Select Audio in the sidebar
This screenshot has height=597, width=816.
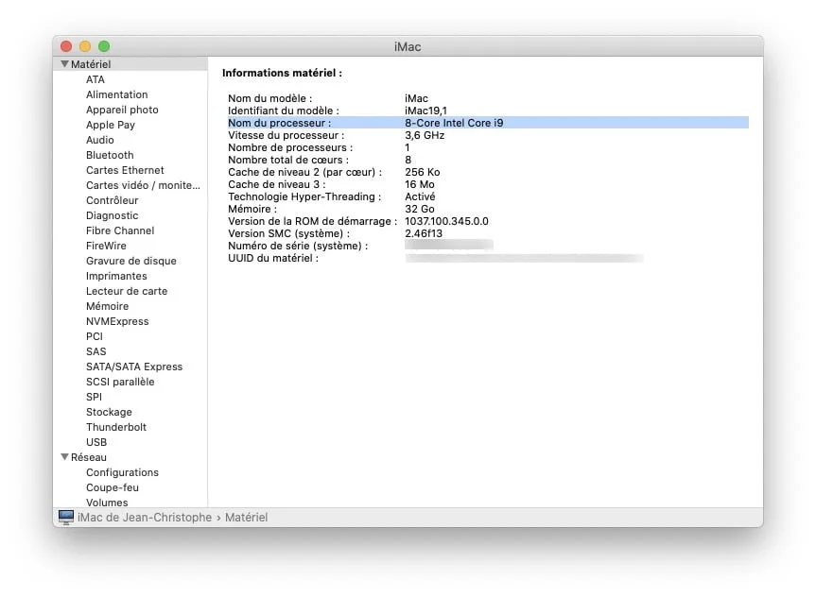[100, 140]
